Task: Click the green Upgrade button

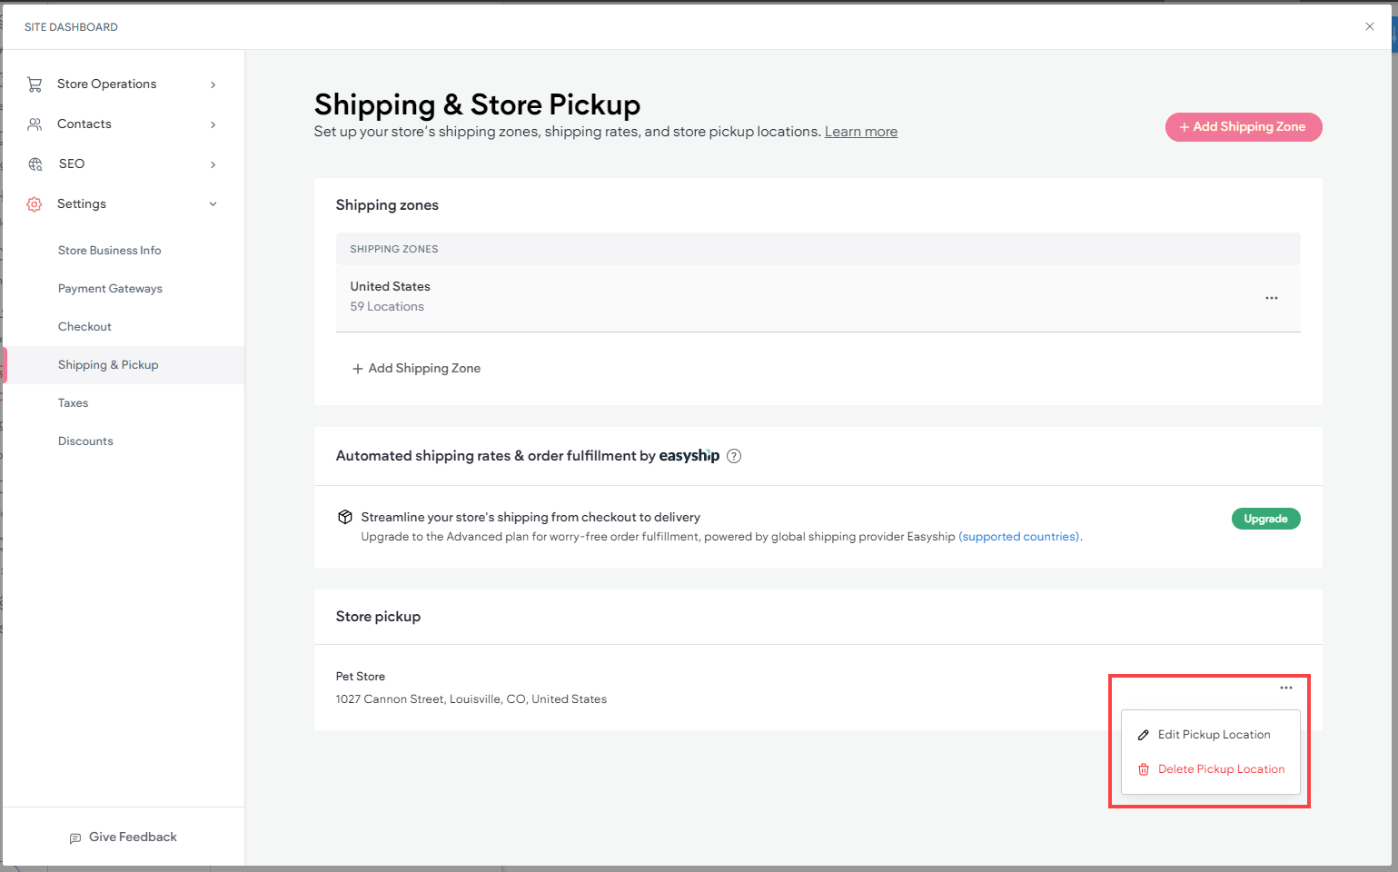Action: tap(1265, 518)
